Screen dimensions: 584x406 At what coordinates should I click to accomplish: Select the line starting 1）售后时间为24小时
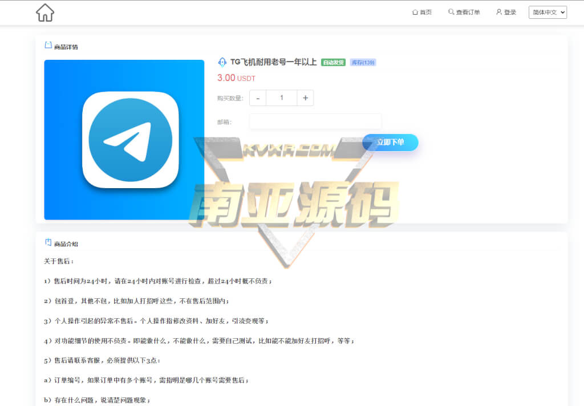point(158,281)
